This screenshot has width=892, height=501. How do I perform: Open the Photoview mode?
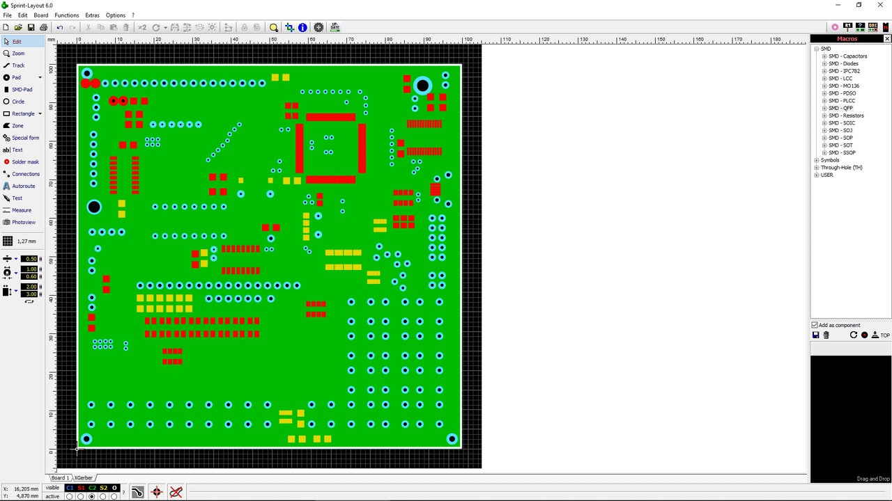click(22, 222)
